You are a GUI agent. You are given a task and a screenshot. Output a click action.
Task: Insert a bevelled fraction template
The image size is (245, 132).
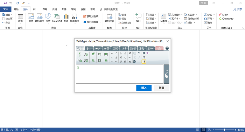[x=79, y=60]
